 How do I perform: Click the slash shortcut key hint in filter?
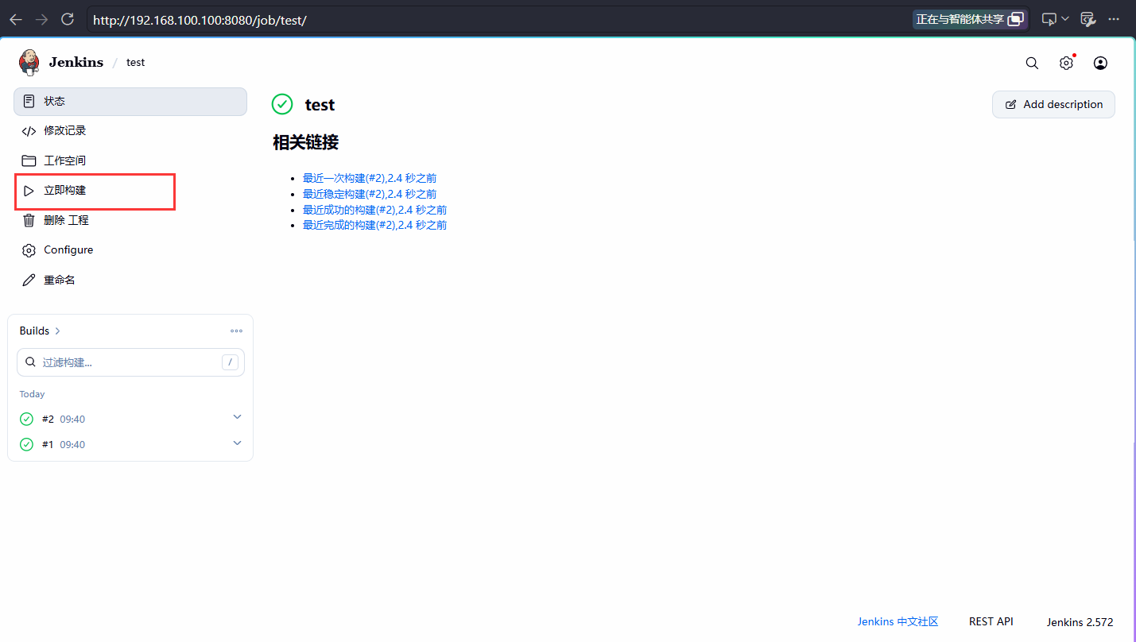230,362
